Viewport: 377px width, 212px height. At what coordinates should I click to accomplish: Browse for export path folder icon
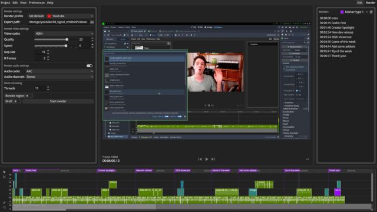[x=92, y=22]
